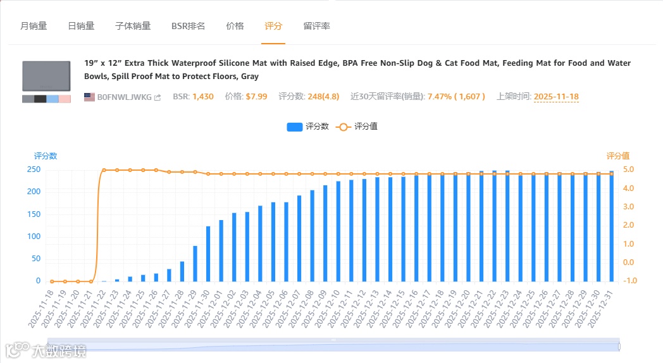The height and width of the screenshot is (363, 663).
Task: Click the bar for 2025-12-31
Action: tap(611, 226)
